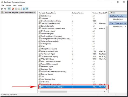Click the Computer template icon
Viewport: 128px width, 97px height.
pos(39,18)
